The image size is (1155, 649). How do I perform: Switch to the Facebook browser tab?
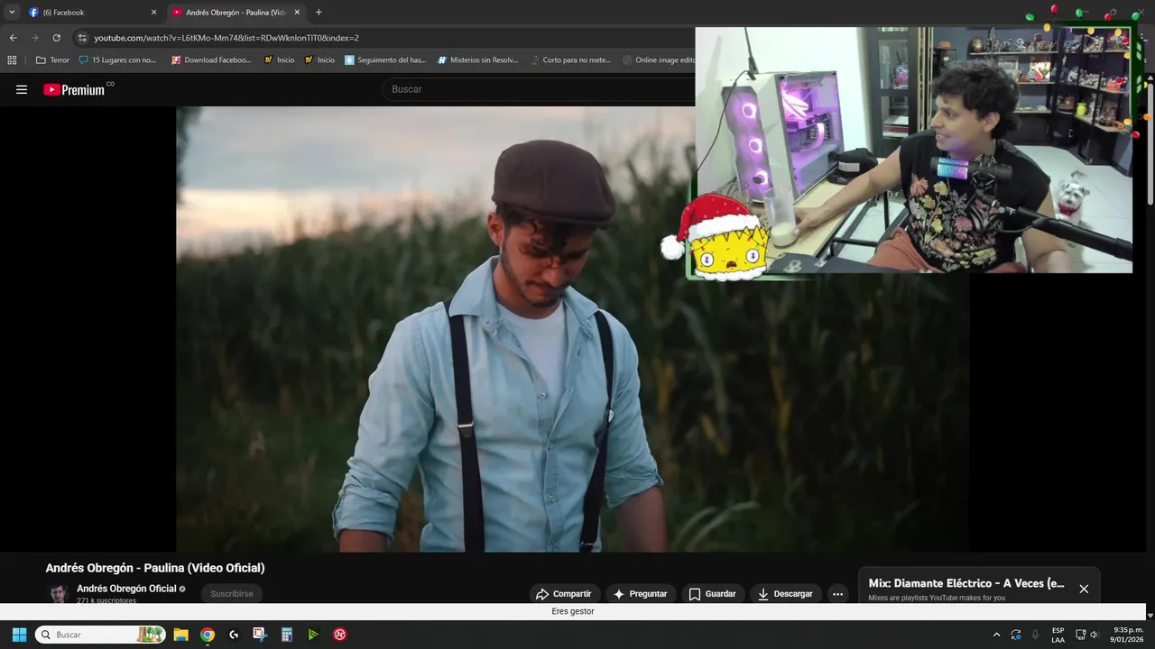90,13
